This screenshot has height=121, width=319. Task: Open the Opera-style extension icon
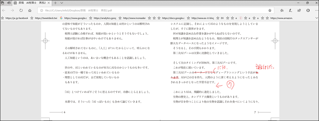pyautogui.click(x=308, y=11)
